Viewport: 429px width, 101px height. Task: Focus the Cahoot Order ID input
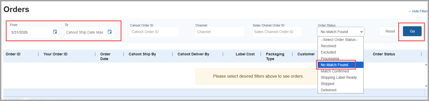click(x=154, y=32)
